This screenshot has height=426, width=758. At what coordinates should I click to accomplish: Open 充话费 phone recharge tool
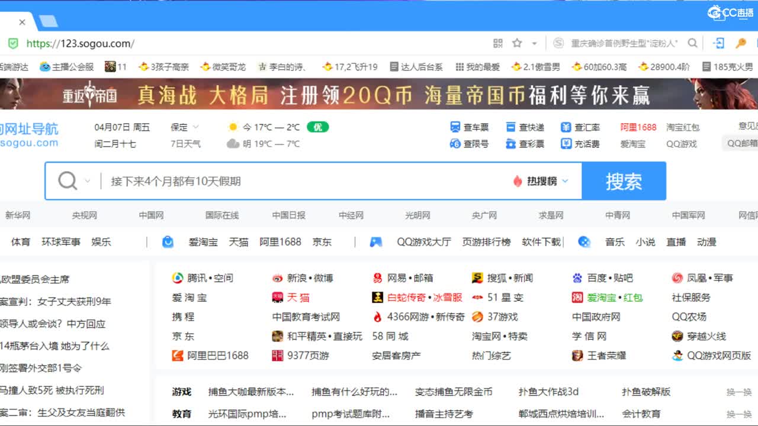(580, 144)
